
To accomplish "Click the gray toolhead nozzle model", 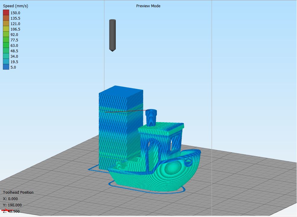I will 112,35.
